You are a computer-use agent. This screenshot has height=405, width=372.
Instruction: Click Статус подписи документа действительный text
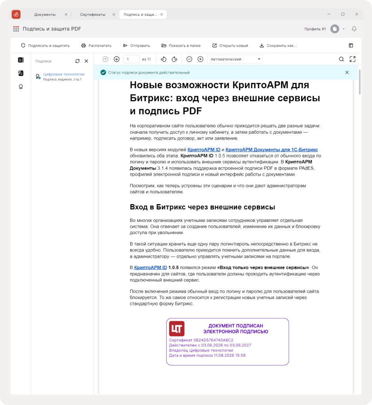pos(149,73)
